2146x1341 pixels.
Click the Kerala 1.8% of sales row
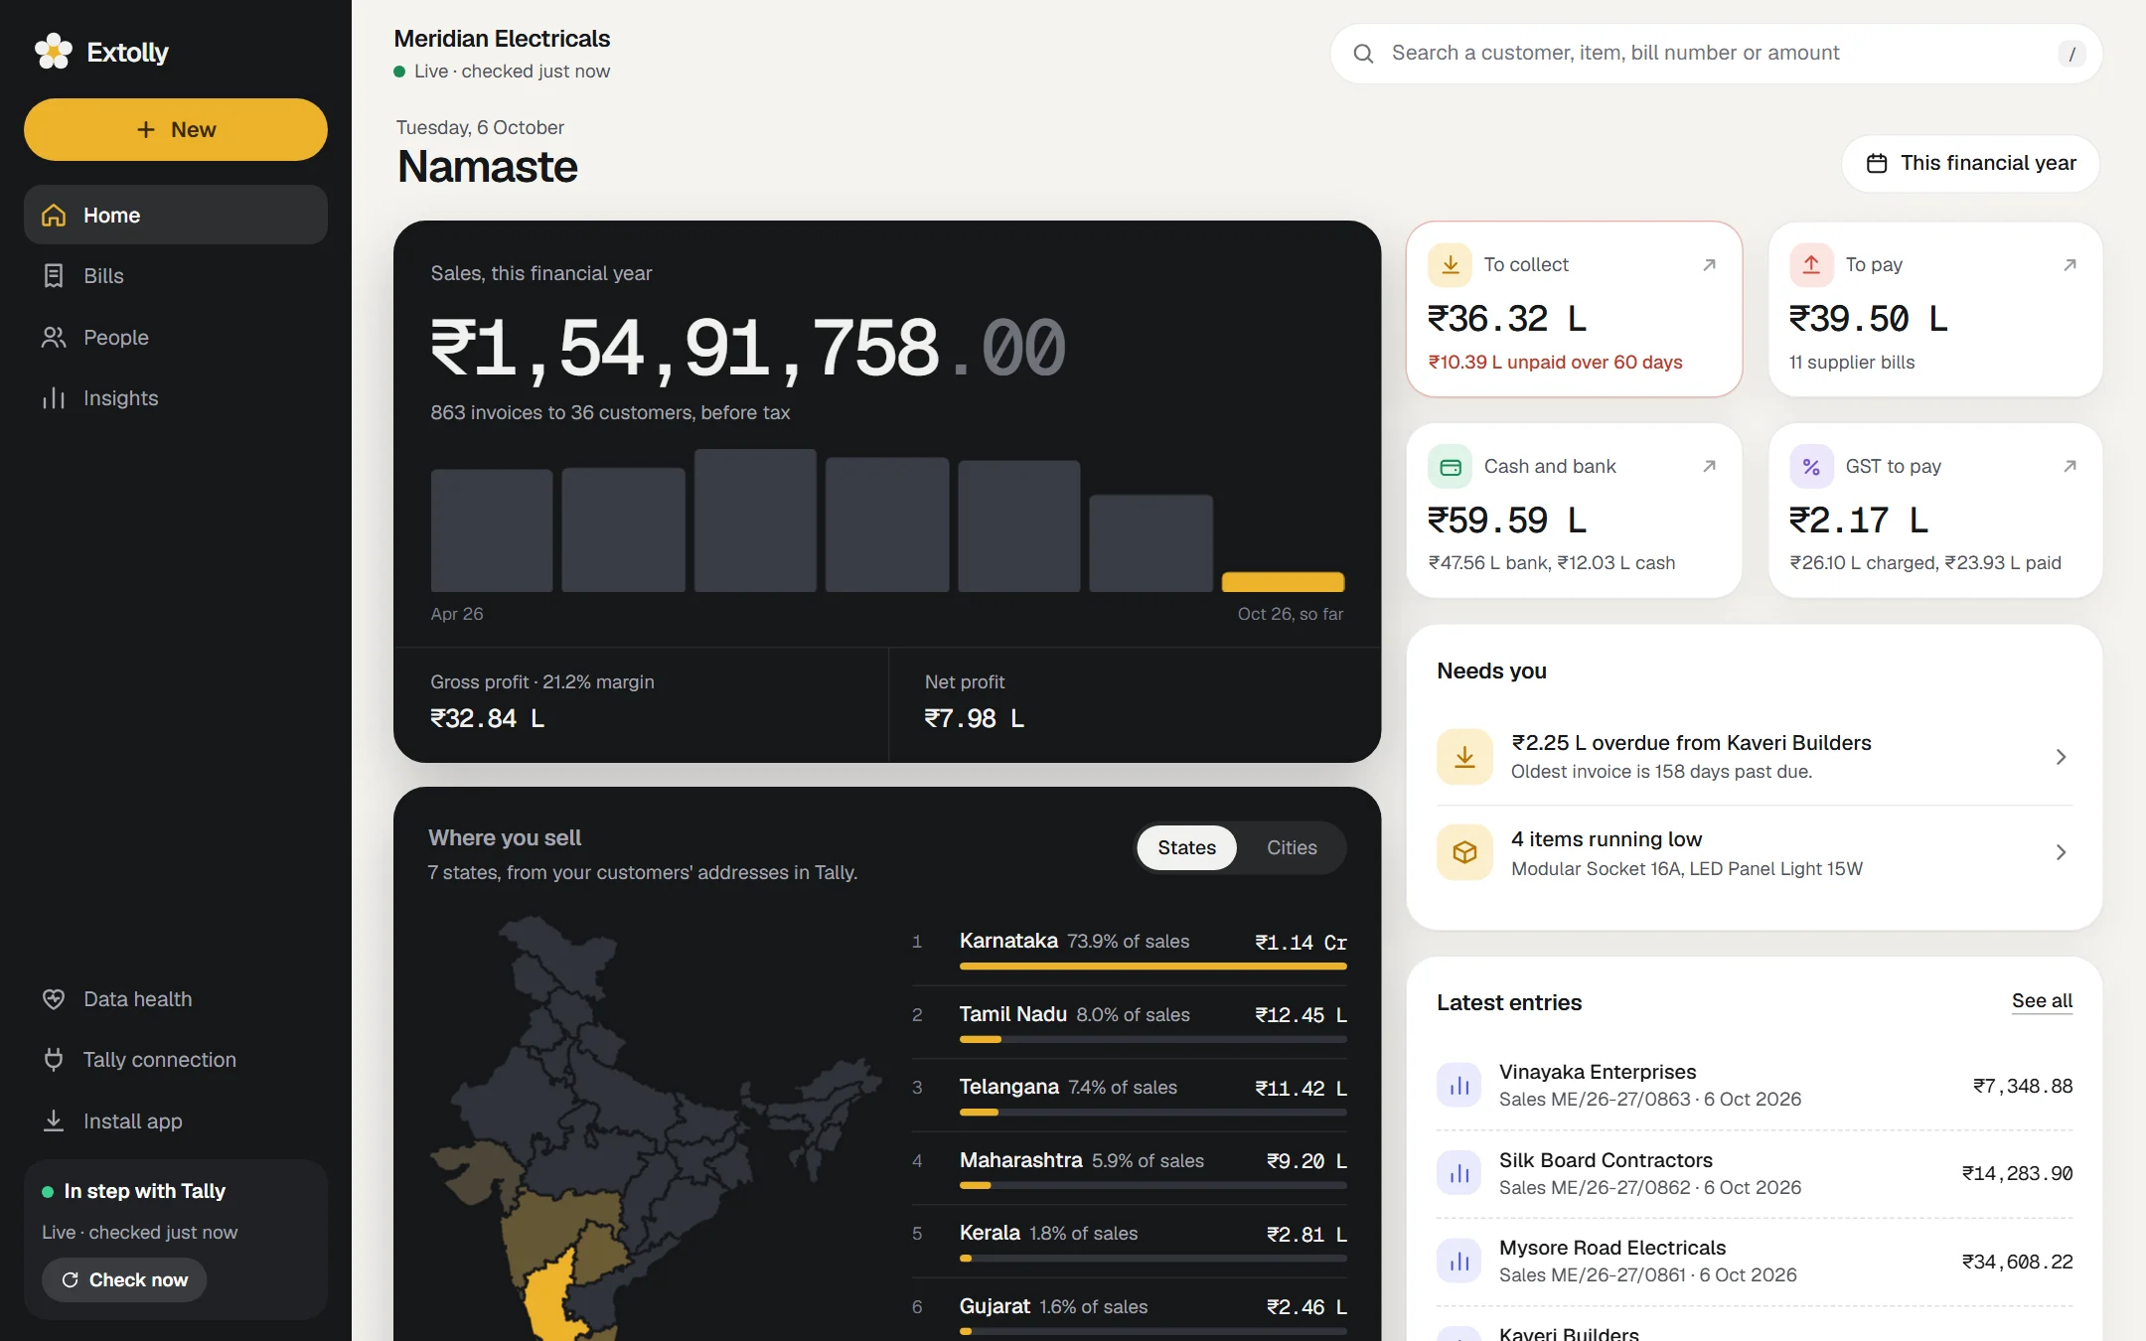(x=1130, y=1242)
